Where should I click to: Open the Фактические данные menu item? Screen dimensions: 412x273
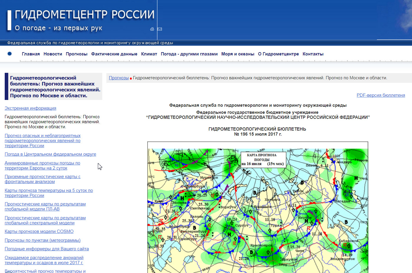coord(114,54)
